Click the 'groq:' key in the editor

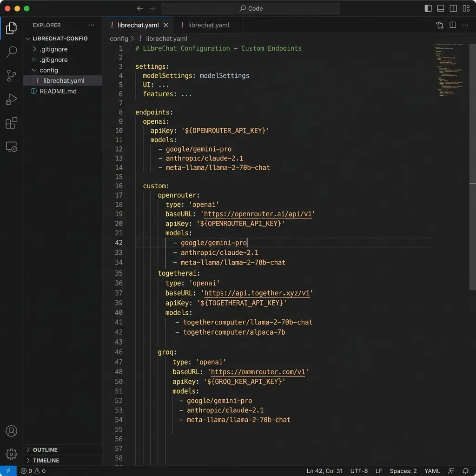tap(167, 352)
